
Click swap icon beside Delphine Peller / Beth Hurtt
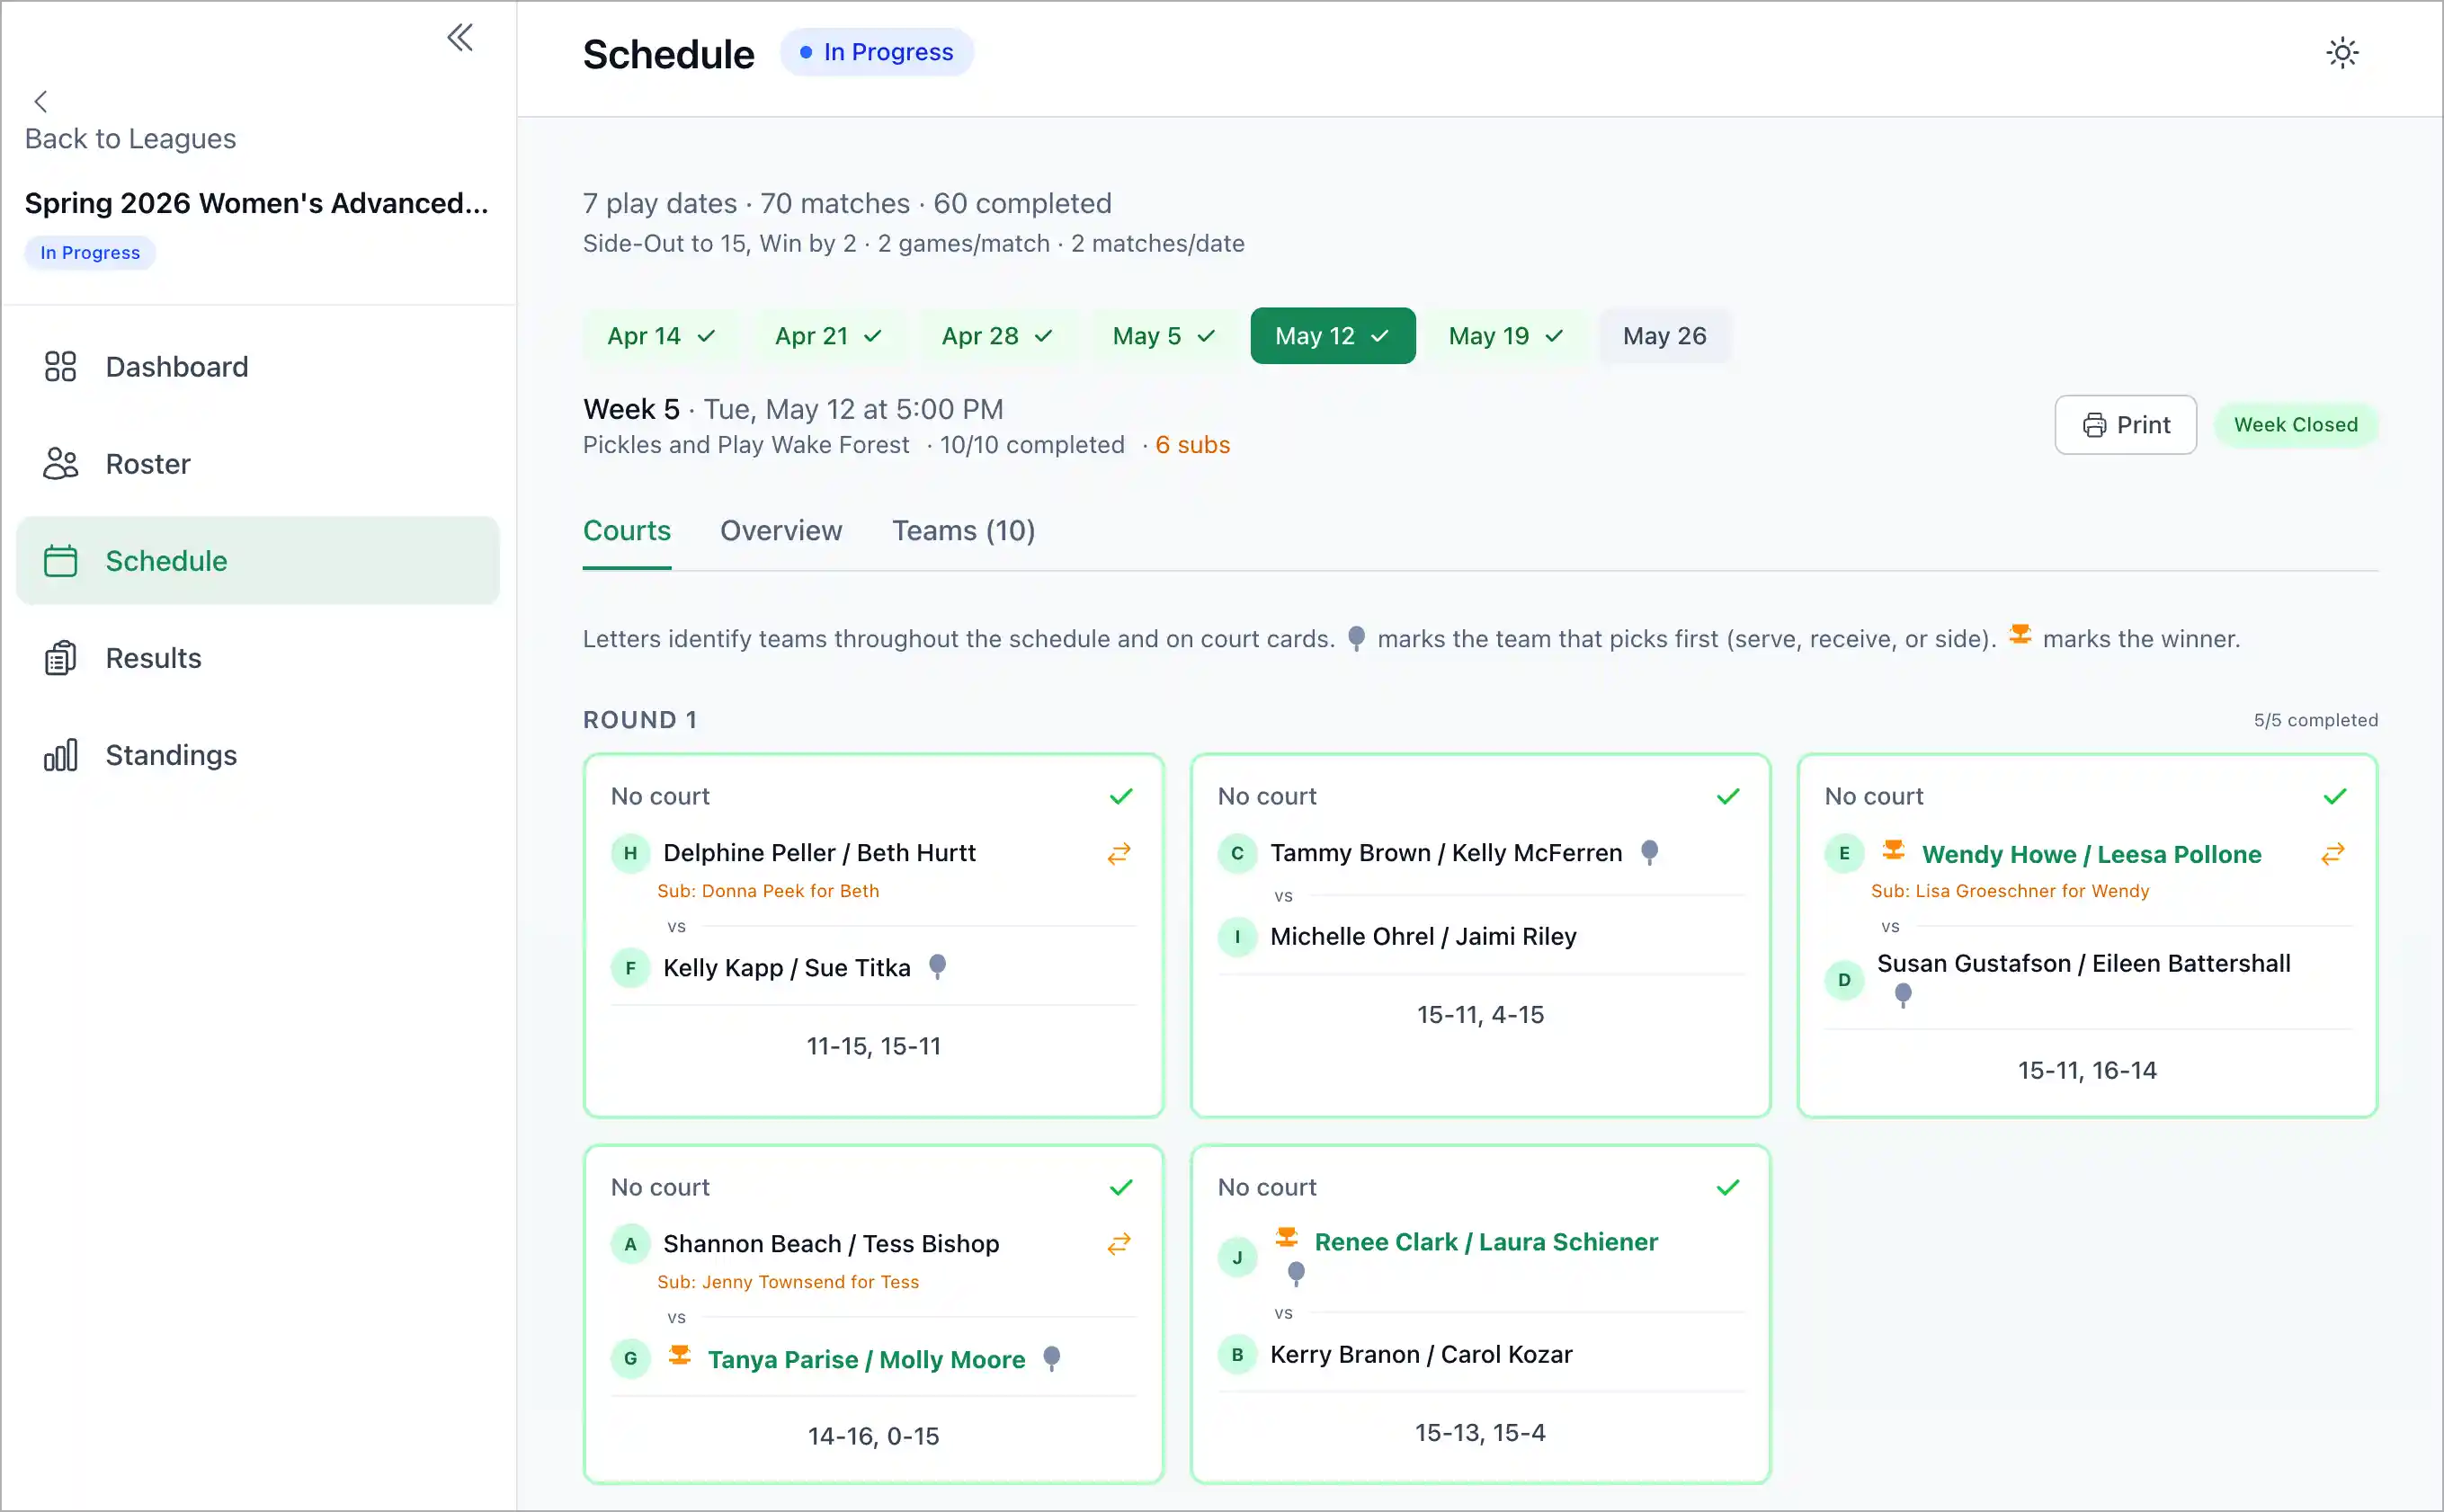1119,853
